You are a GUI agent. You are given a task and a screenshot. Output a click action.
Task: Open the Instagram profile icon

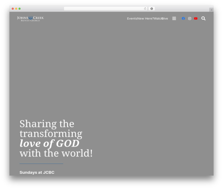(x=190, y=18)
